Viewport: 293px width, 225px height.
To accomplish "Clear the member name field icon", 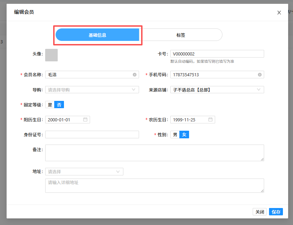I will (135, 75).
